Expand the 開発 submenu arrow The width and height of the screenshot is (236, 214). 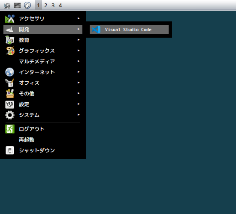pos(79,29)
